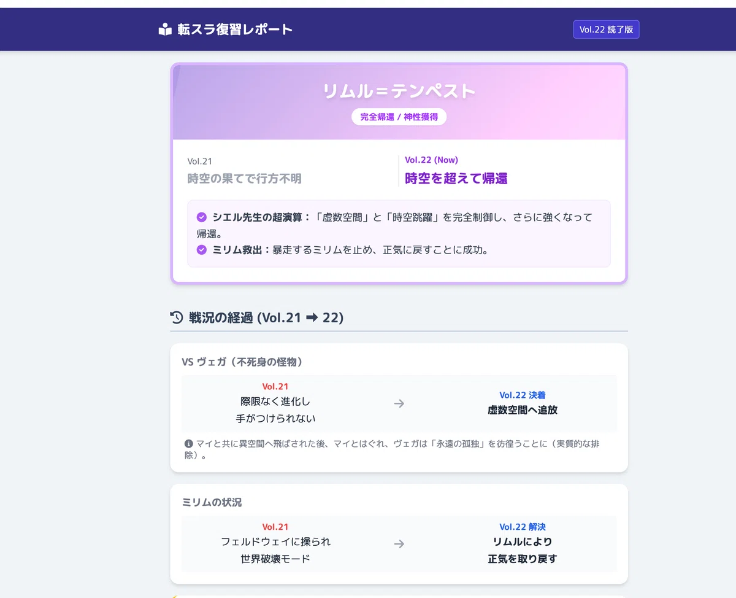Click the arrow icon in ヴェガ card
The image size is (736, 598).
click(x=399, y=403)
